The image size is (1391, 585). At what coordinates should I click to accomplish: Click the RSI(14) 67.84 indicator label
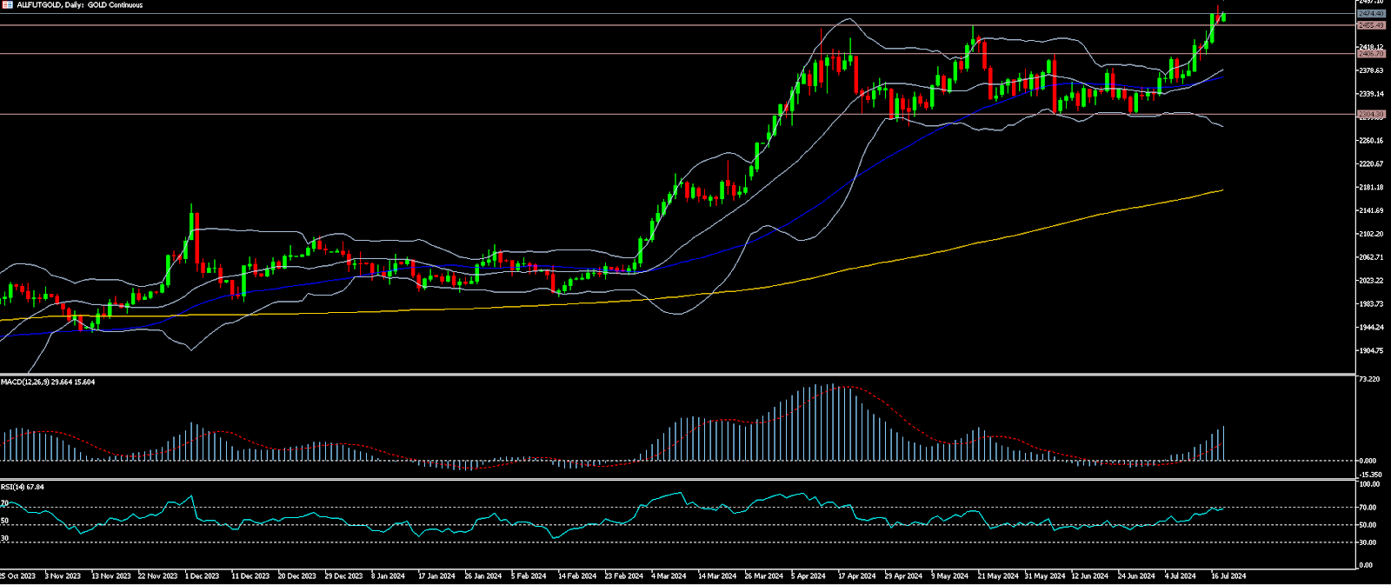click(23, 487)
